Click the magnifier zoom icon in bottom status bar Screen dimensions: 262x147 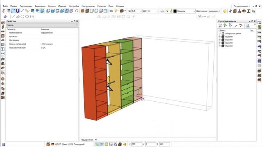[x=115, y=144]
